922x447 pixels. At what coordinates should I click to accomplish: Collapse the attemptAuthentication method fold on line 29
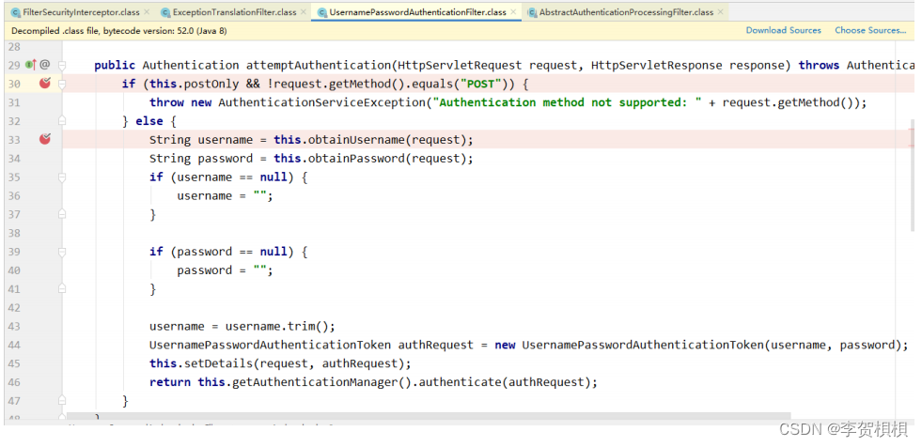(62, 65)
